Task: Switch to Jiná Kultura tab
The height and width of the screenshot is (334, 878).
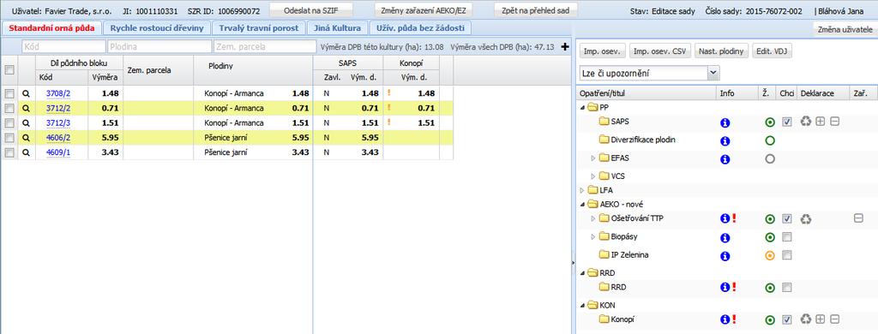Action: point(337,28)
